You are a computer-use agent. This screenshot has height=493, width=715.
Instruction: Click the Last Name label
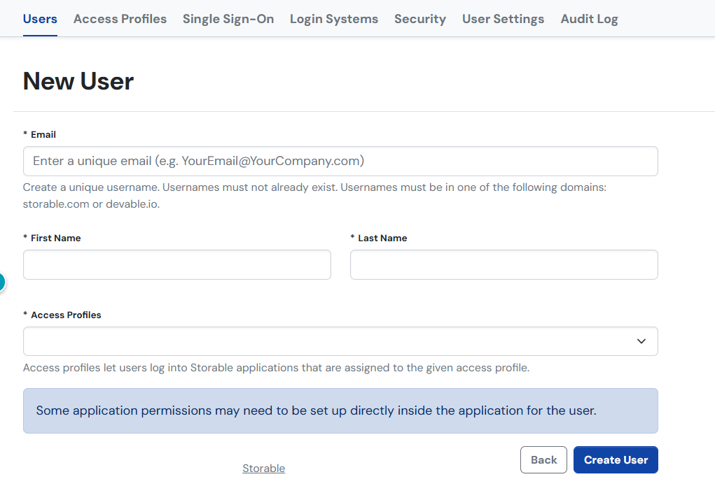click(382, 238)
